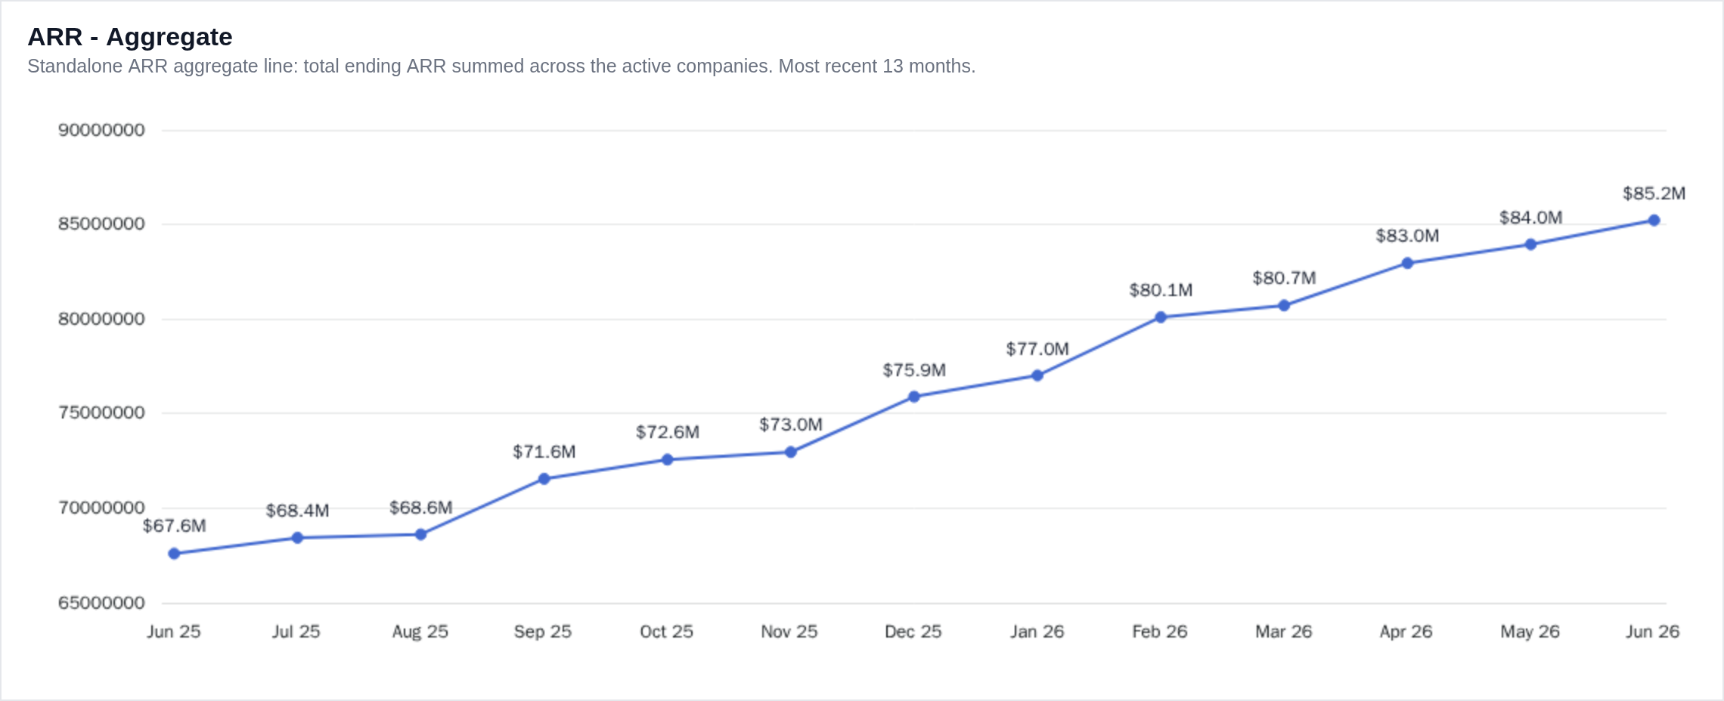The image size is (1724, 701).
Task: Click the Feb 26 data point dot
Action: click(1161, 317)
